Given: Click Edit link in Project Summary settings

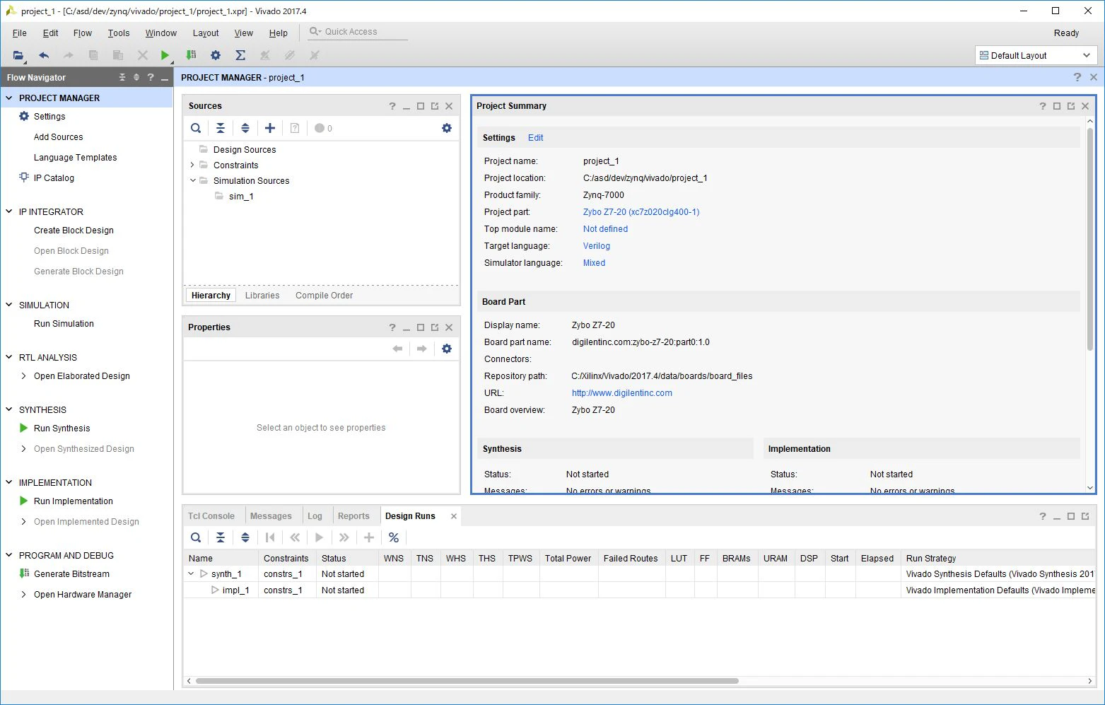Looking at the screenshot, I should [x=536, y=138].
